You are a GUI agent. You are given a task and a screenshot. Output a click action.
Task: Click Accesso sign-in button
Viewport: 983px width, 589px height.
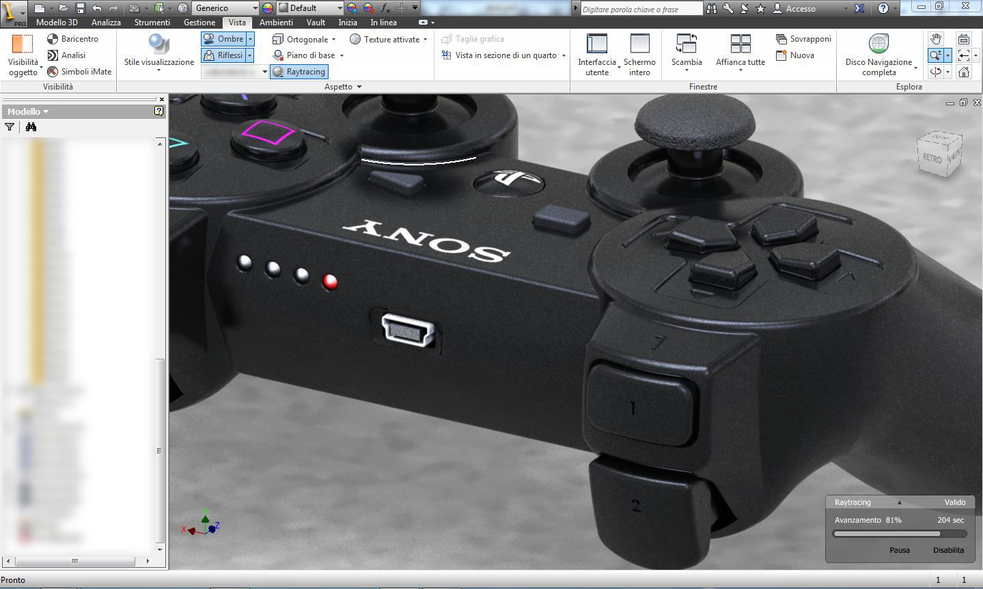coord(794,8)
